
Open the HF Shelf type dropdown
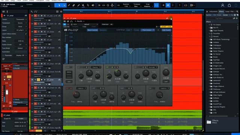pos(153,67)
